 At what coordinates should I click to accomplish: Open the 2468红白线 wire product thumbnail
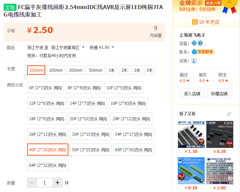click(220, 170)
